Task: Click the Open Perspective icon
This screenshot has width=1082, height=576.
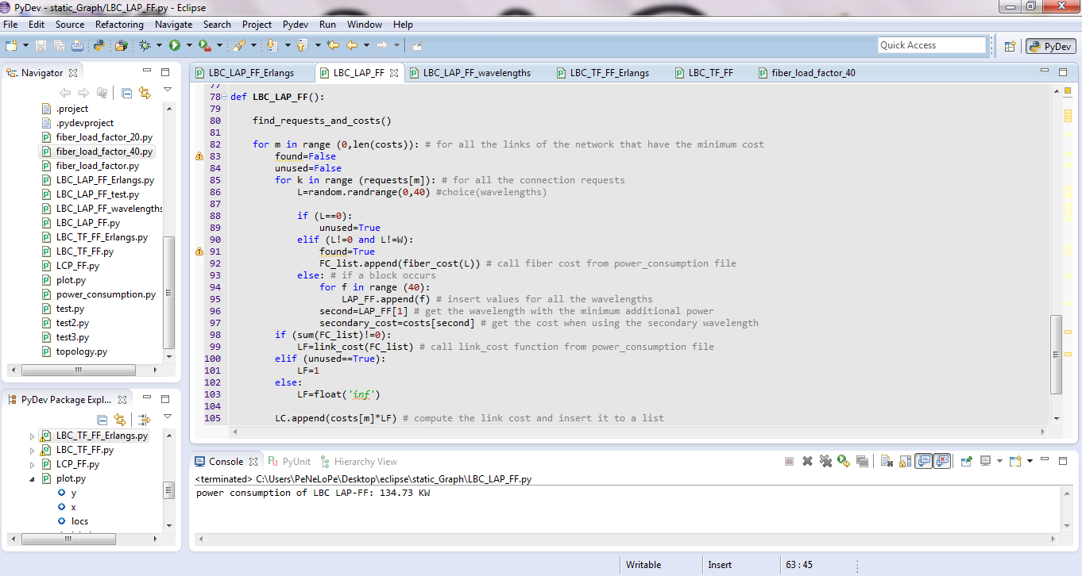Action: (x=1011, y=46)
